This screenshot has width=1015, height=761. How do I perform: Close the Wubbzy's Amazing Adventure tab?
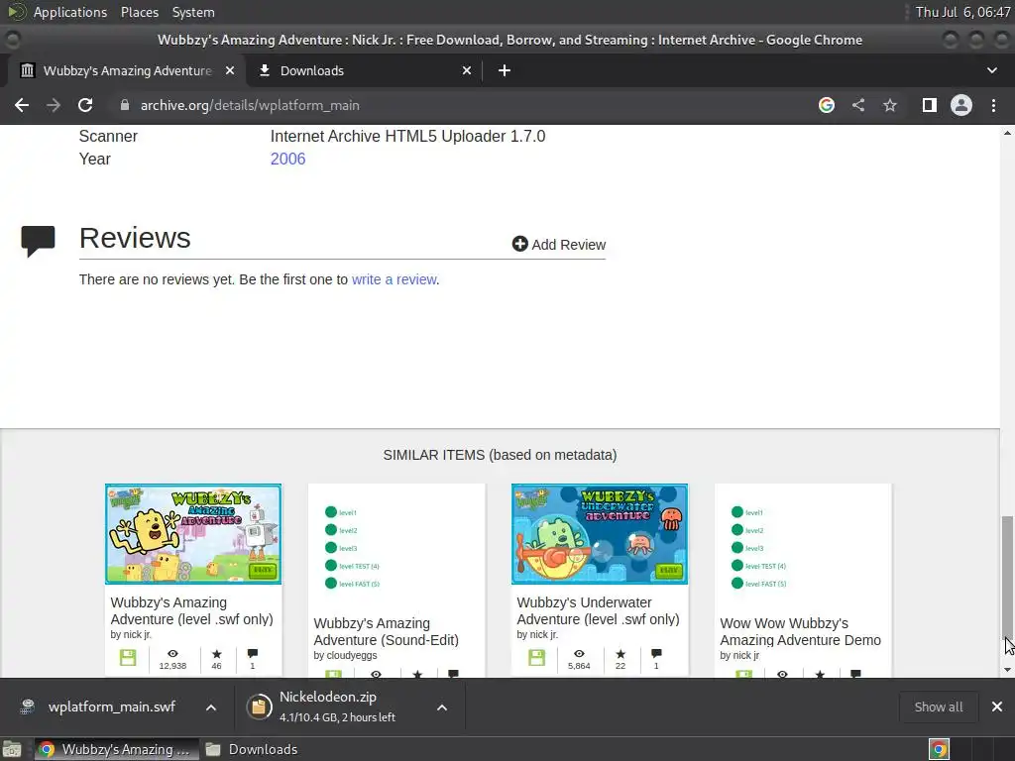[230, 70]
